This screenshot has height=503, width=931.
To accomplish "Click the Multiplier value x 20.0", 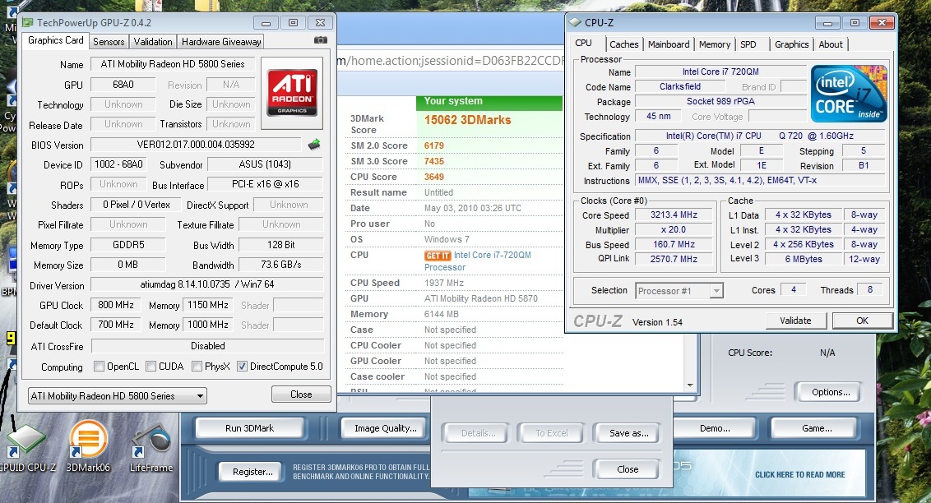I will tap(674, 229).
